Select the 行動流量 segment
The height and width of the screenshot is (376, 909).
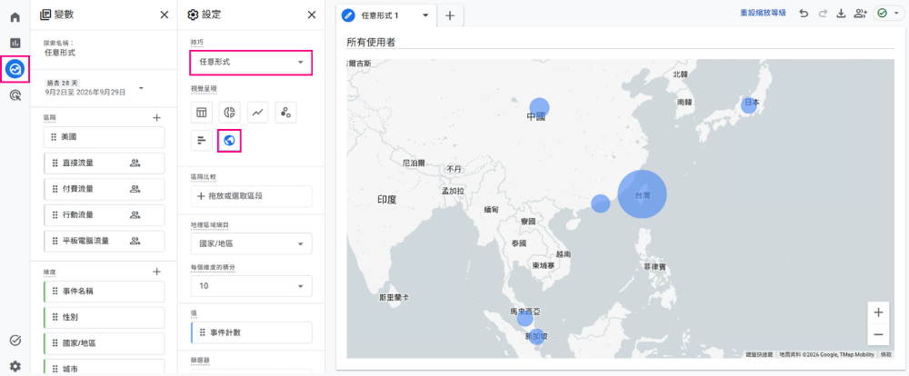105,215
